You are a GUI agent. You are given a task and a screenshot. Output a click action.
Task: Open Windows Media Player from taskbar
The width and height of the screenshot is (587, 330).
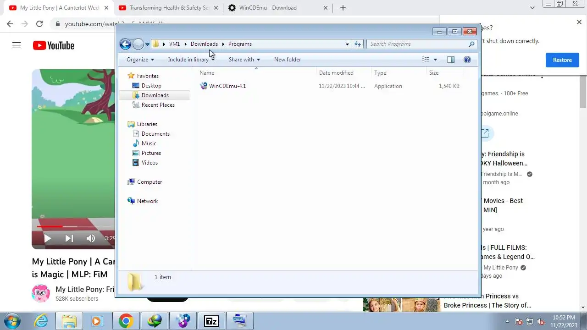97,321
